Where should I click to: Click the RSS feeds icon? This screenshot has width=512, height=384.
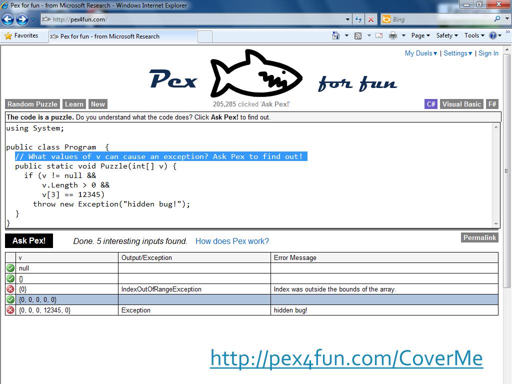358,35
